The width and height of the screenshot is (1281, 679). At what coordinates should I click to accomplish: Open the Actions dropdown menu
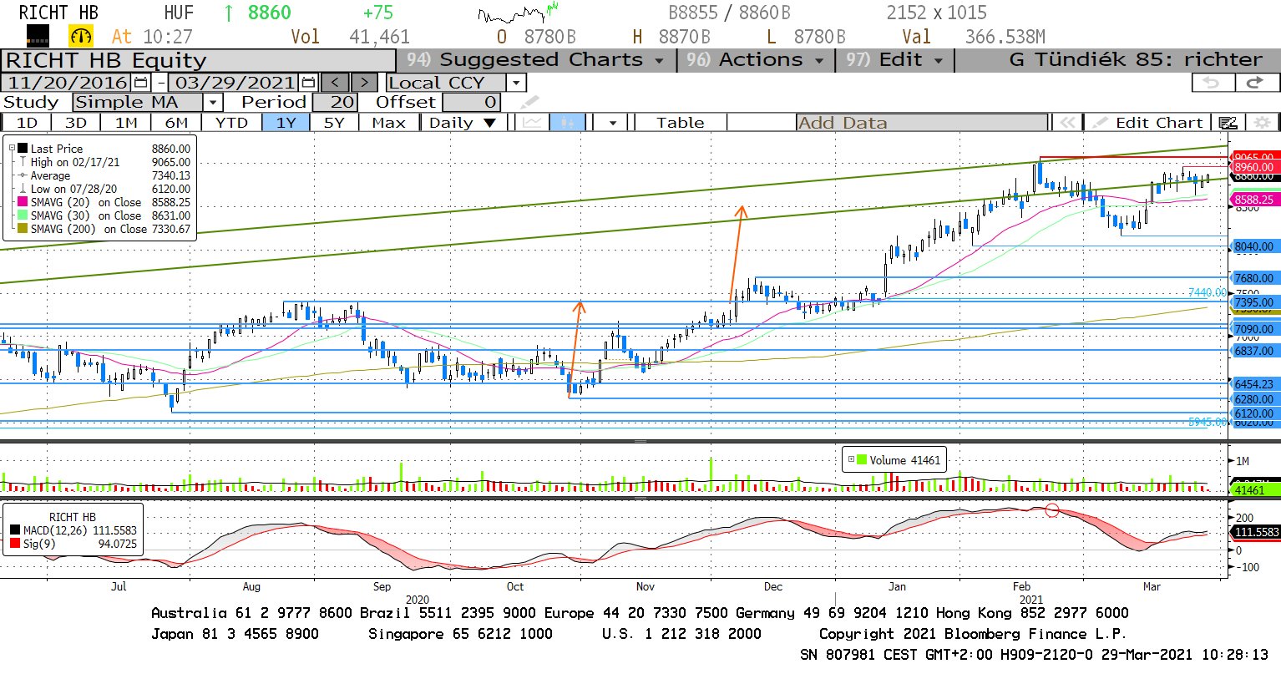tap(756, 60)
